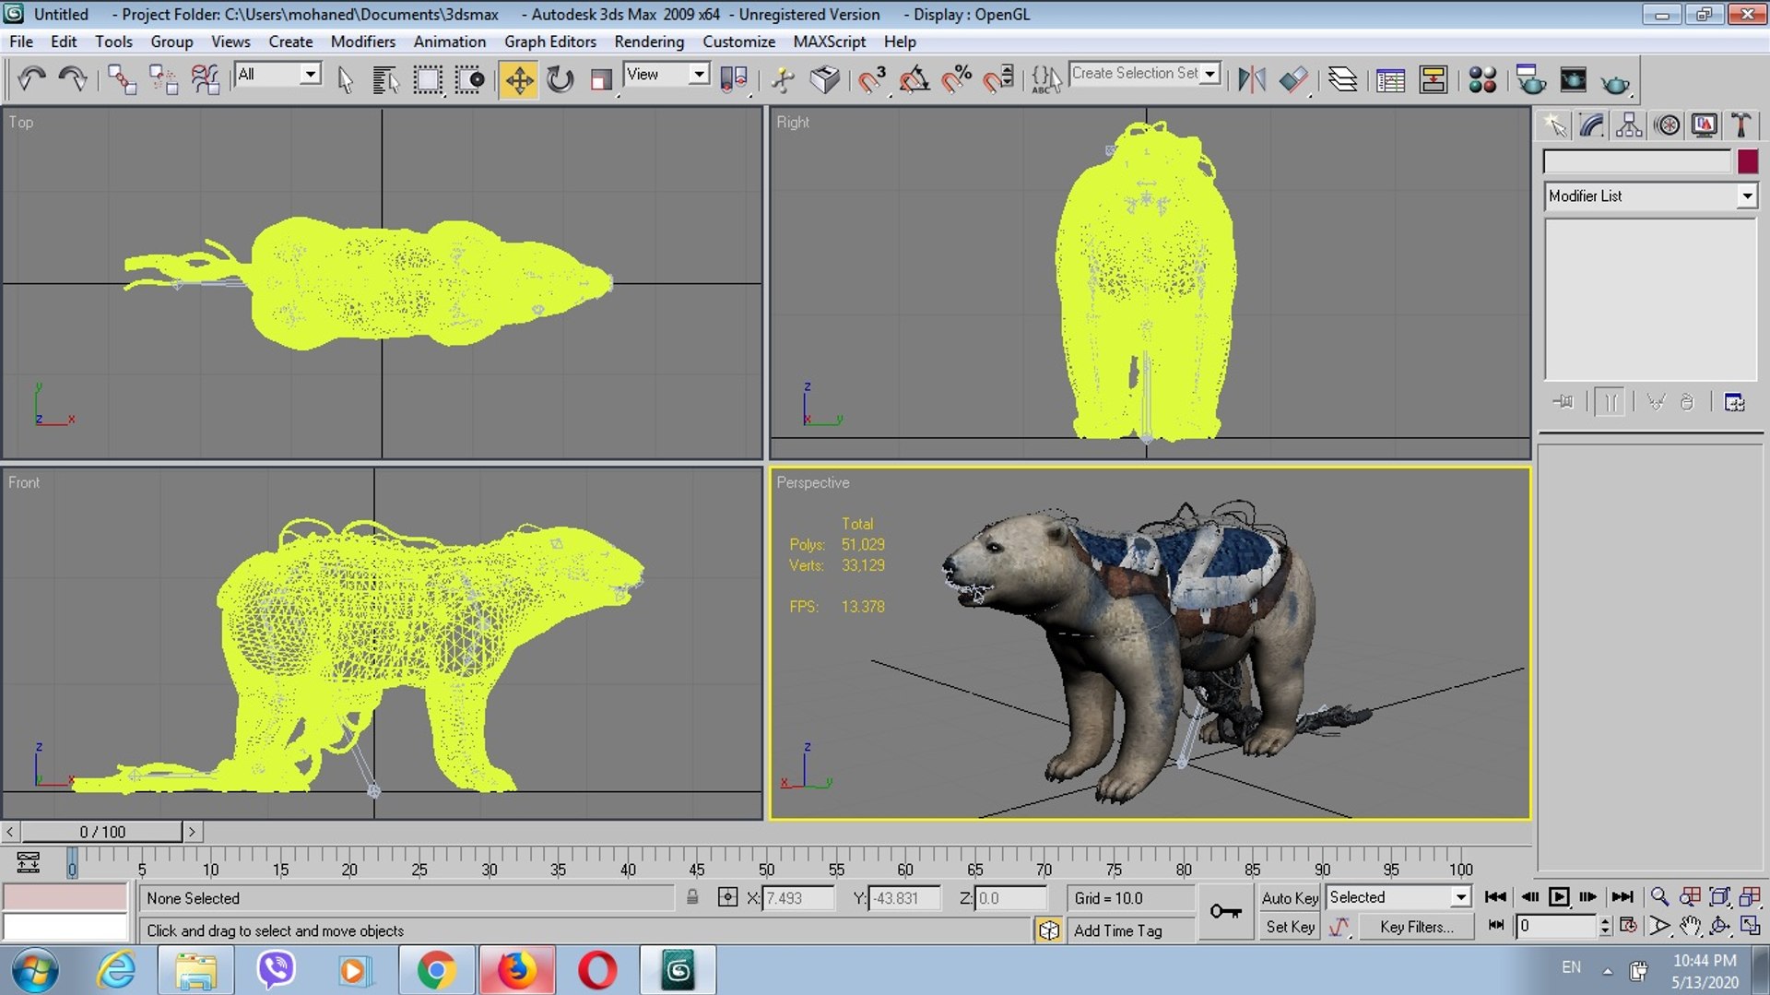The image size is (1770, 995).
Task: Switch to the Motion panel icon
Action: point(1667,125)
